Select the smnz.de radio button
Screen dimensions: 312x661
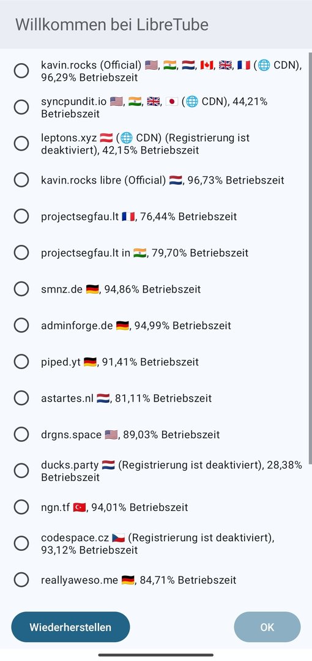pyautogui.click(x=21, y=289)
